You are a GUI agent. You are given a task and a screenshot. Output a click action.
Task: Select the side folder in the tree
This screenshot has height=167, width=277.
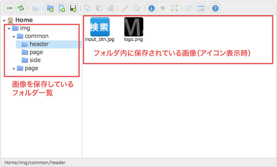coord(35,60)
